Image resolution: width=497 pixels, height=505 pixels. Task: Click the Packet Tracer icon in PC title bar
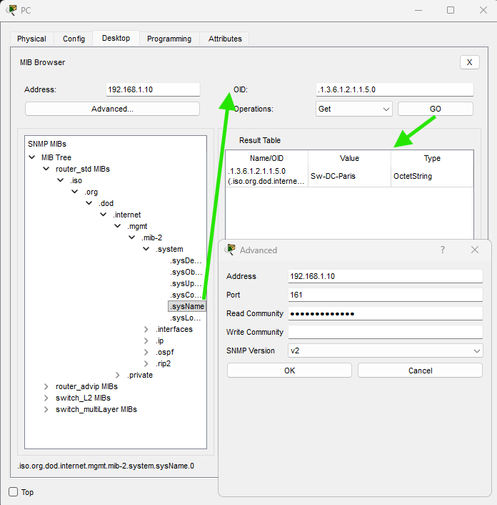pos(11,10)
